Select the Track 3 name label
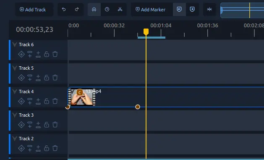 26,115
